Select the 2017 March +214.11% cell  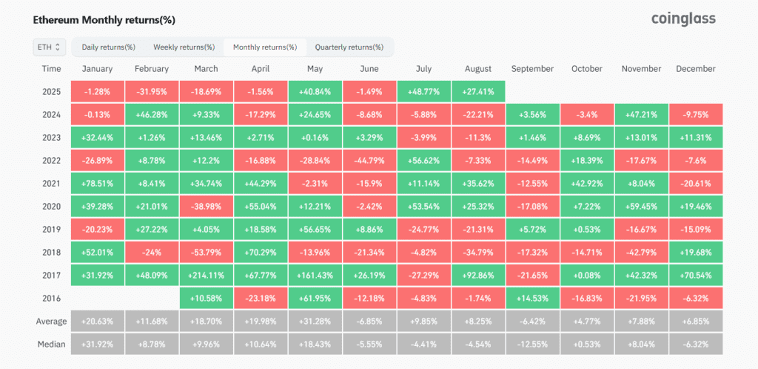coord(206,275)
